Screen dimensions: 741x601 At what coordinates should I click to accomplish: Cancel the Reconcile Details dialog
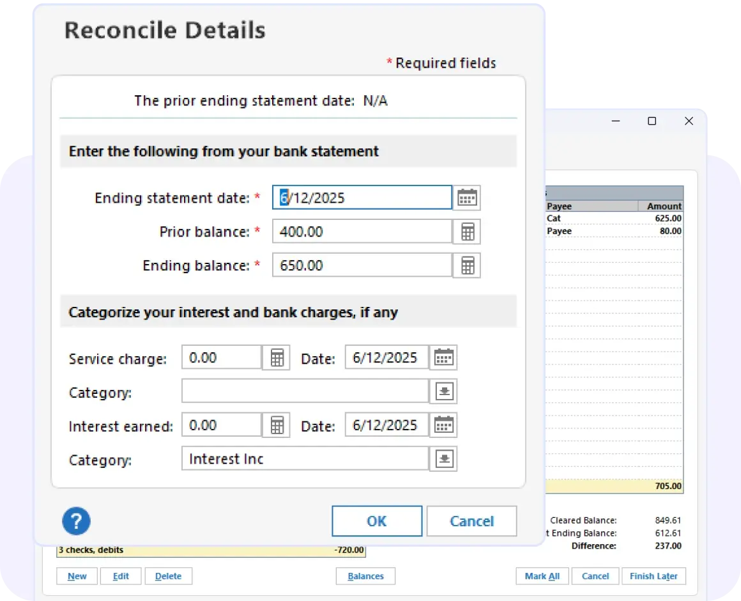(471, 520)
